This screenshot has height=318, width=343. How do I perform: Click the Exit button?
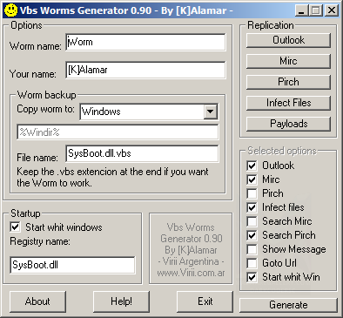(x=205, y=301)
